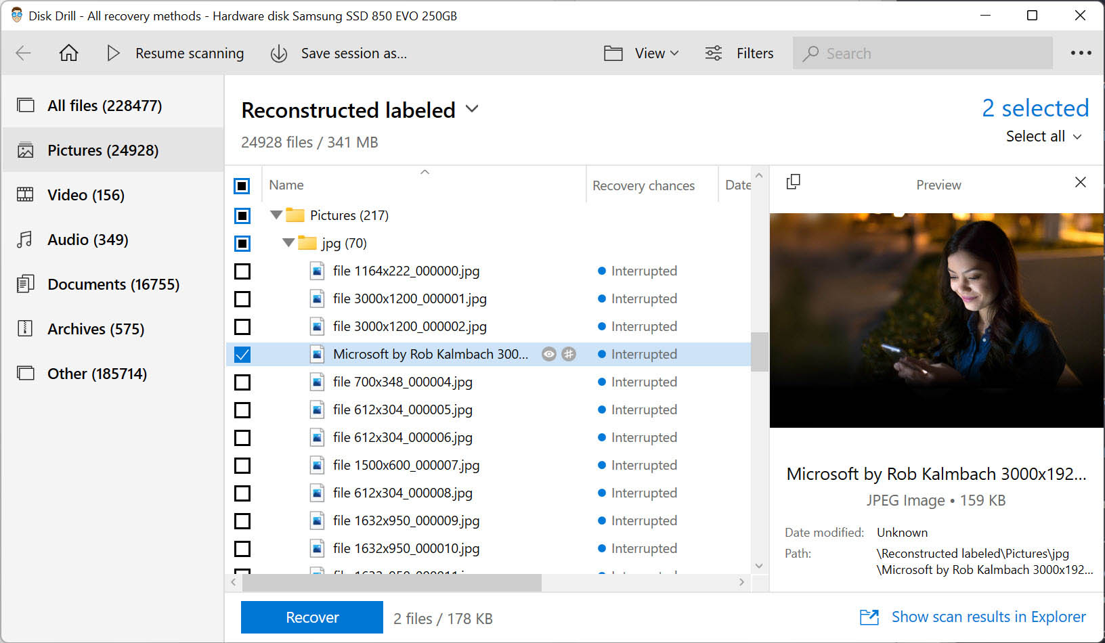Select row file 612x304_000008.jpg
Viewport: 1105px width, 643px height.
tap(489, 493)
